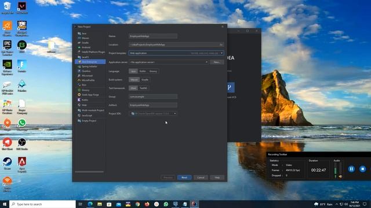Open WhatsApp desktop shortcut

(x=22, y=125)
